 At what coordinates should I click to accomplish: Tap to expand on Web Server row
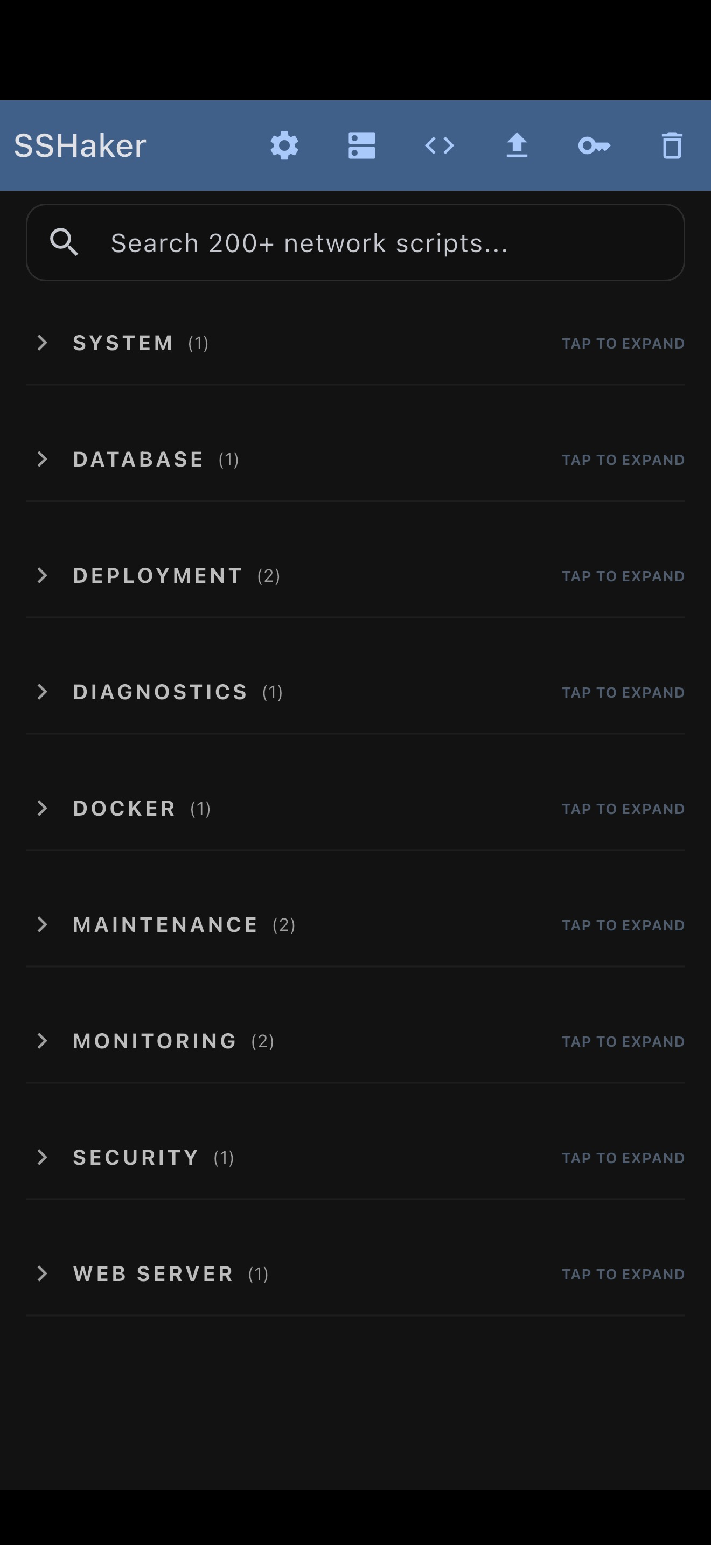[x=623, y=1274]
